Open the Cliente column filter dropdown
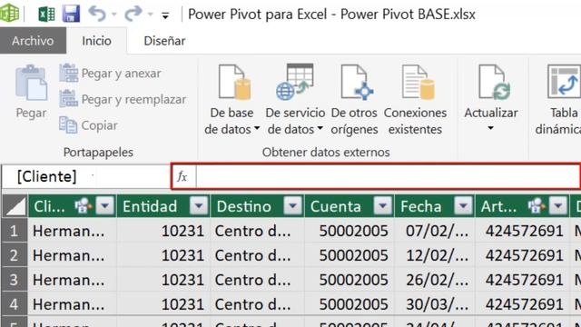Image resolution: width=581 pixels, height=327 pixels. pos(104,205)
